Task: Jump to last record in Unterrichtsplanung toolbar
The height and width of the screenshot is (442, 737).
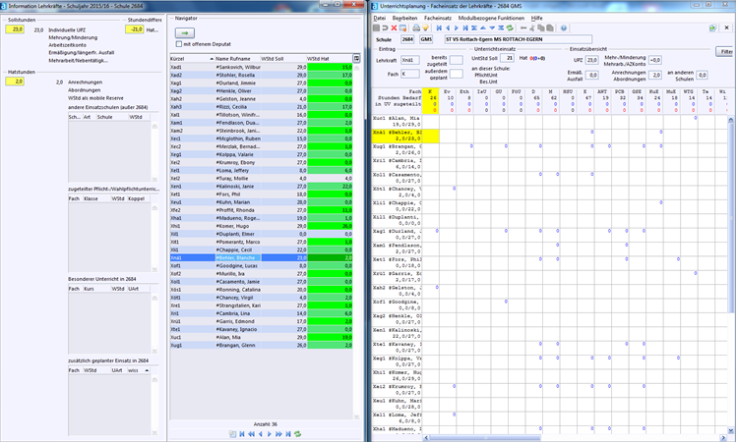Action: [x=465, y=28]
